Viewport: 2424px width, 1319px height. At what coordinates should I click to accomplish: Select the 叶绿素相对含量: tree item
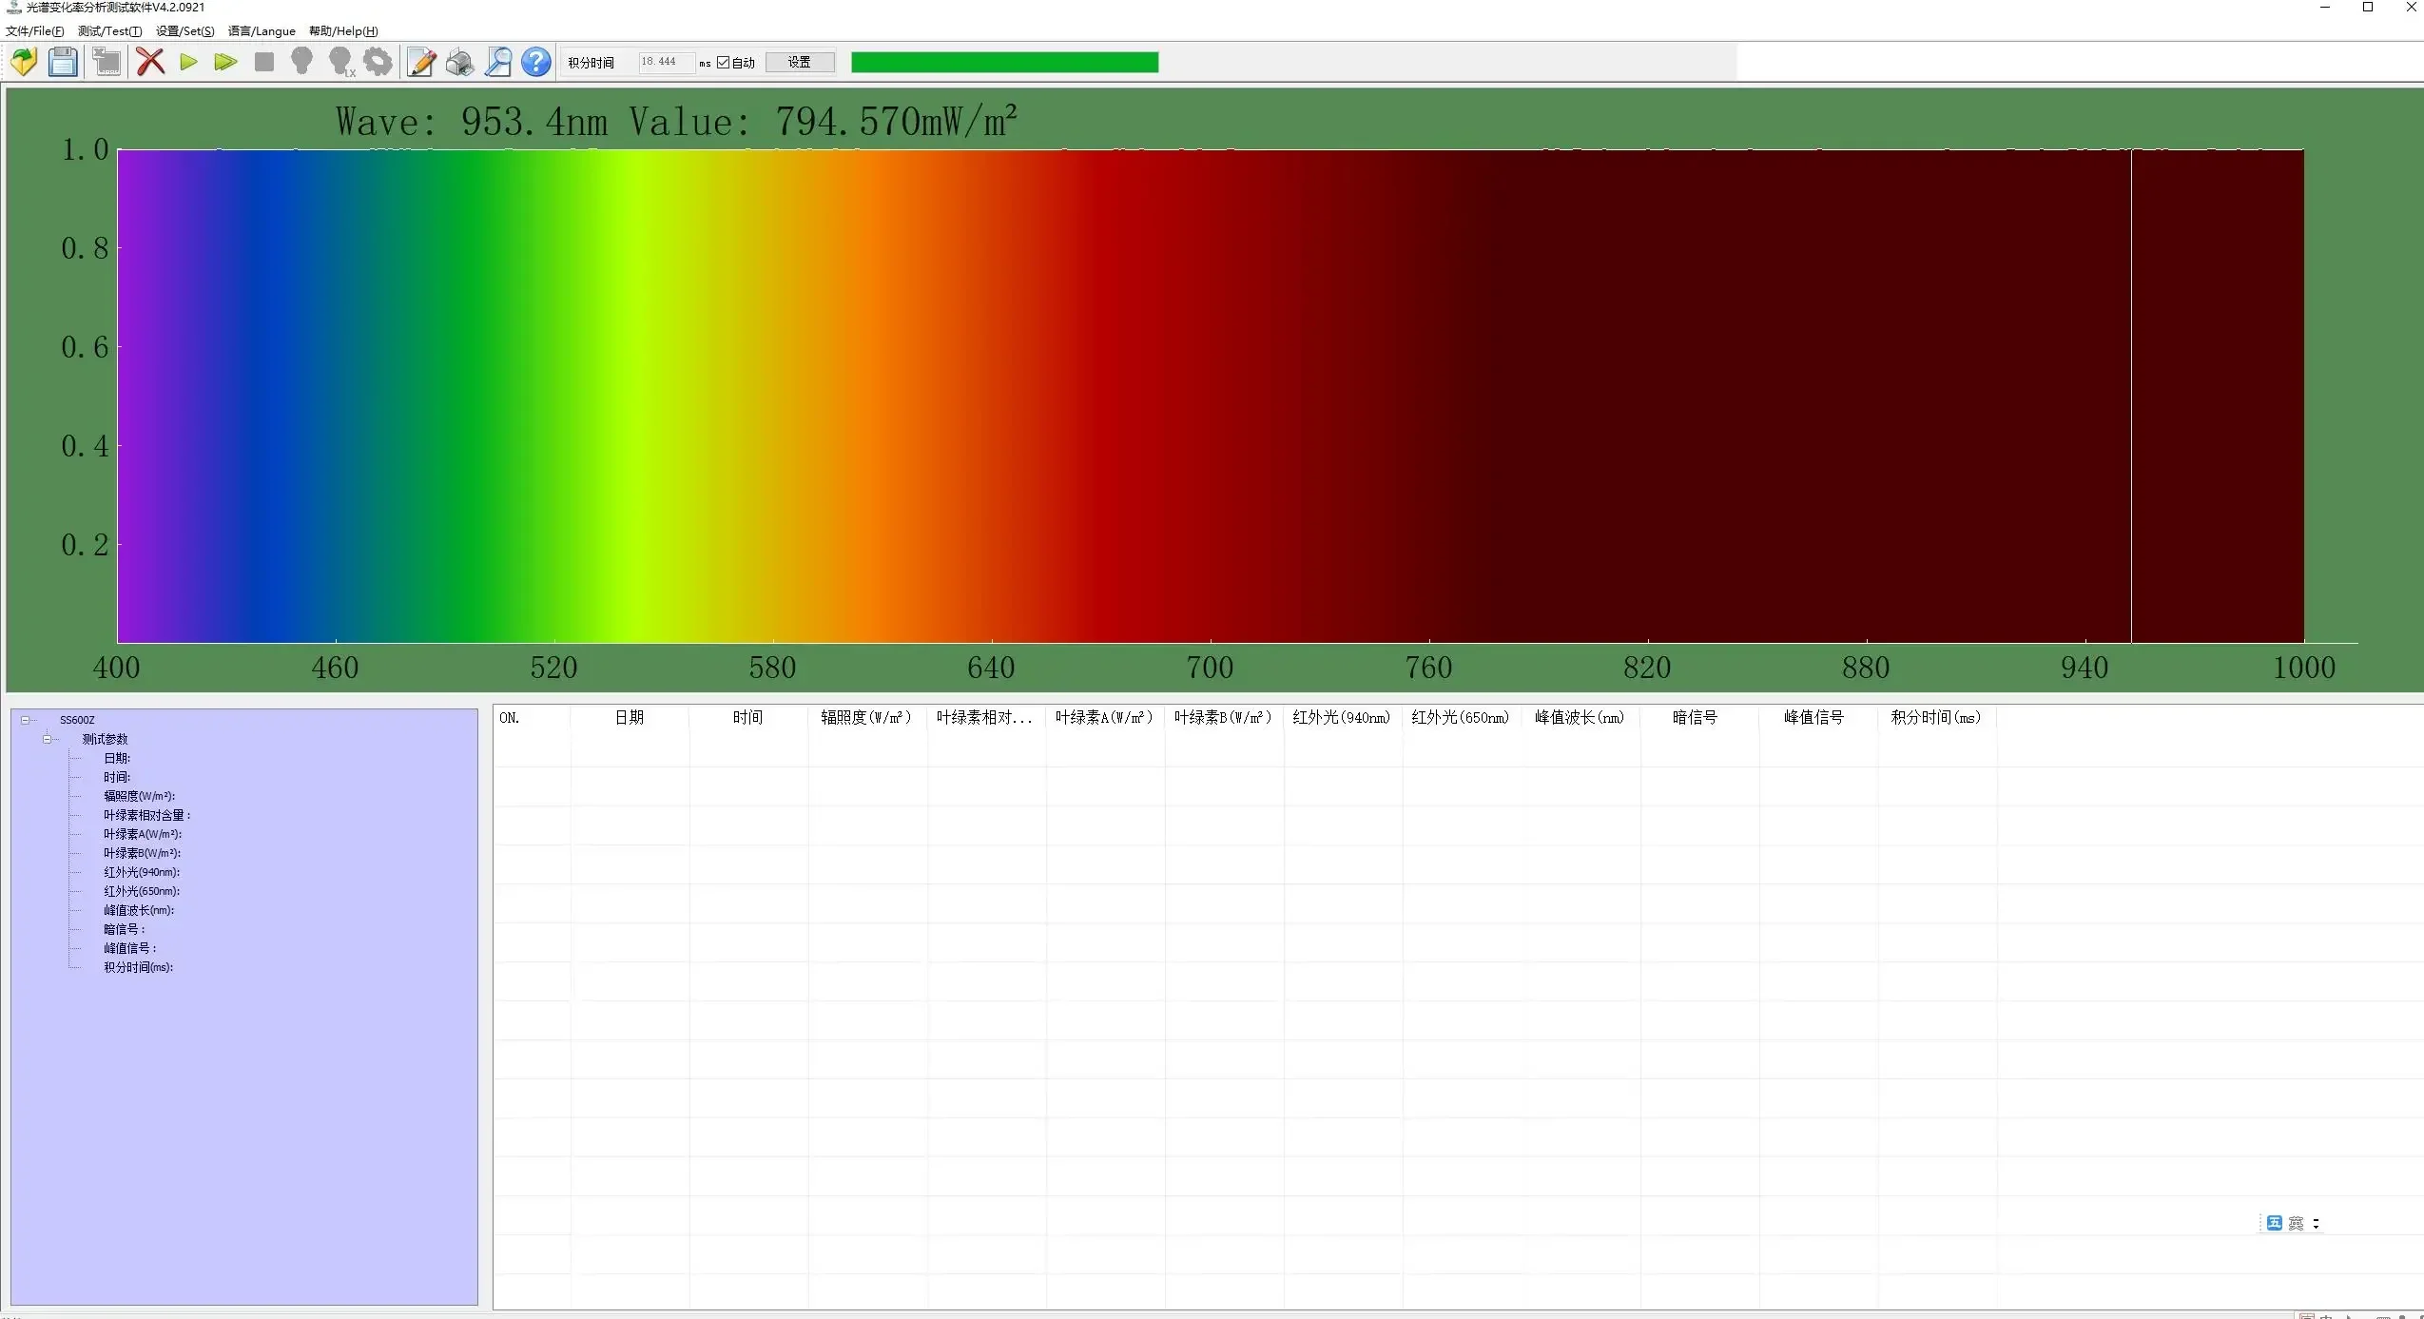coord(147,815)
